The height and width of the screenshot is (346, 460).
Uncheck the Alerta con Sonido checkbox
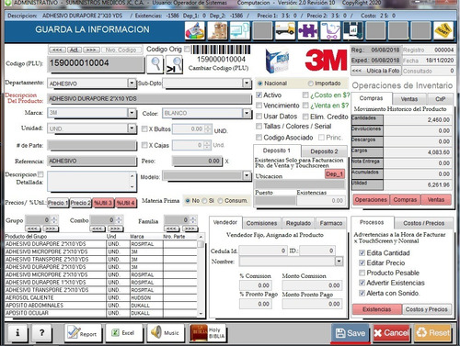(x=362, y=293)
